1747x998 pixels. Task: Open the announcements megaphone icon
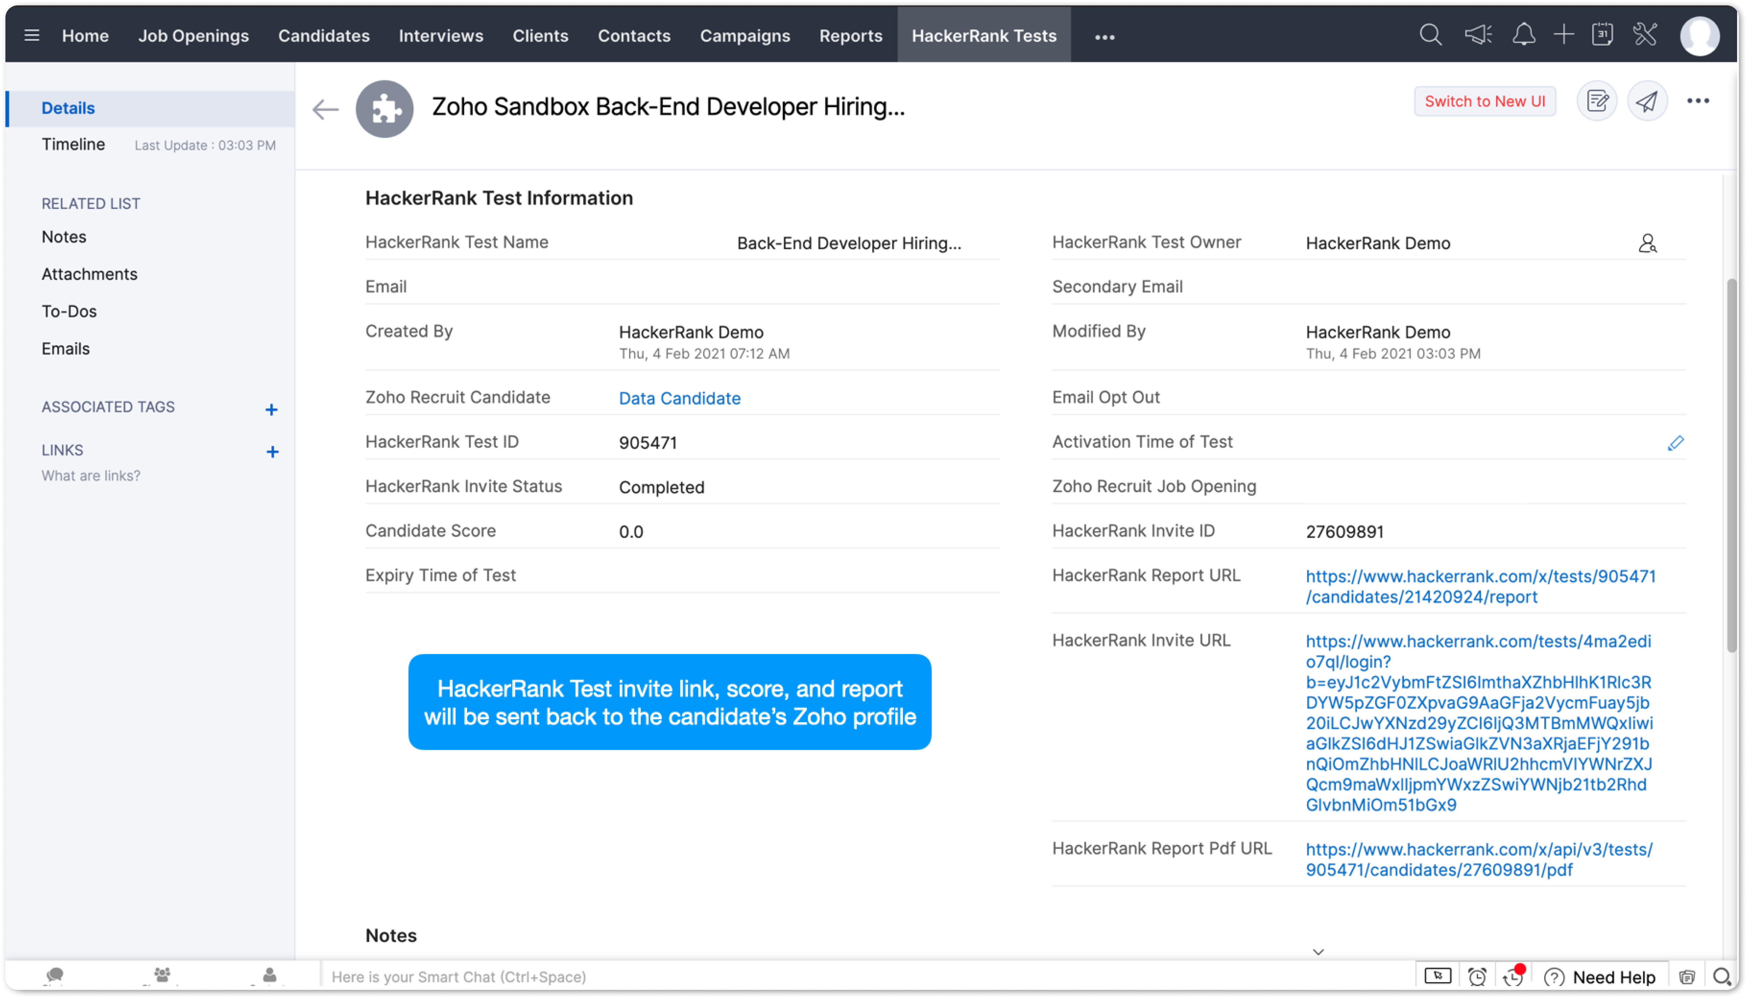pyautogui.click(x=1477, y=35)
